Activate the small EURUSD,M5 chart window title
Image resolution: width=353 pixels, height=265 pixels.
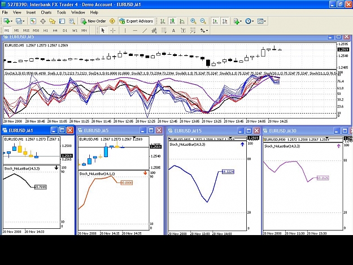96,131
